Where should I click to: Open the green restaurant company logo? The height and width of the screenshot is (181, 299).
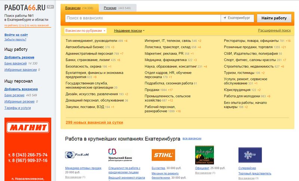click(204, 155)
